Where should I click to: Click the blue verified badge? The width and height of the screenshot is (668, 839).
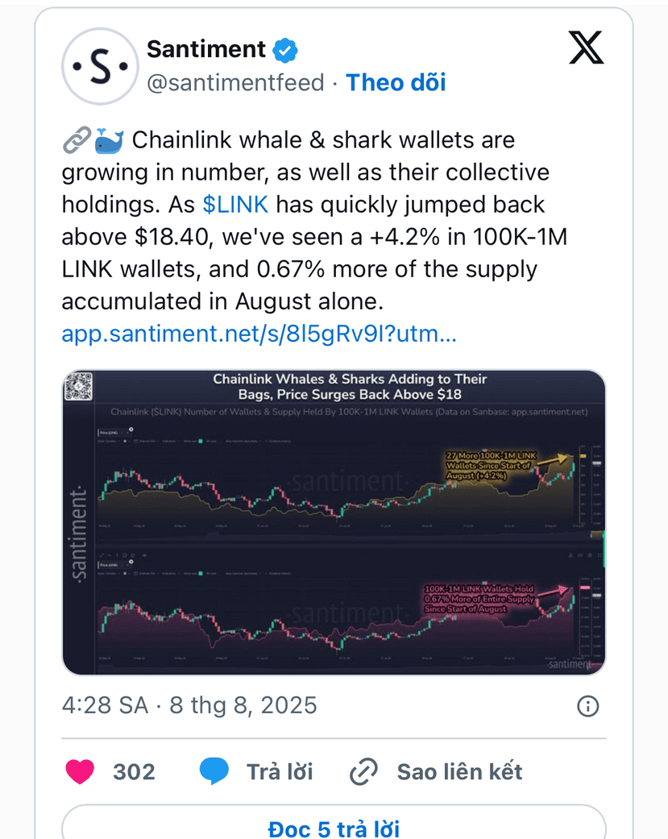coord(285,50)
